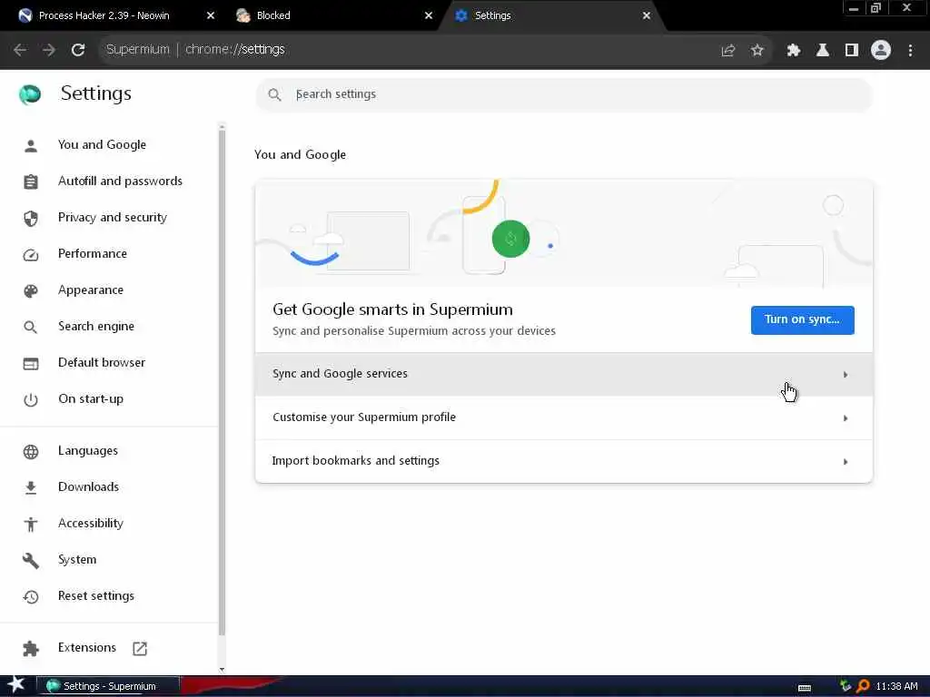Click the external link icon next to Extensions
The width and height of the screenshot is (930, 697).
coord(140,648)
